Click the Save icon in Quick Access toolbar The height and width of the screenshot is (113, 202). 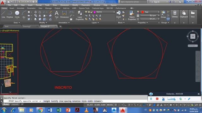point(15,2)
